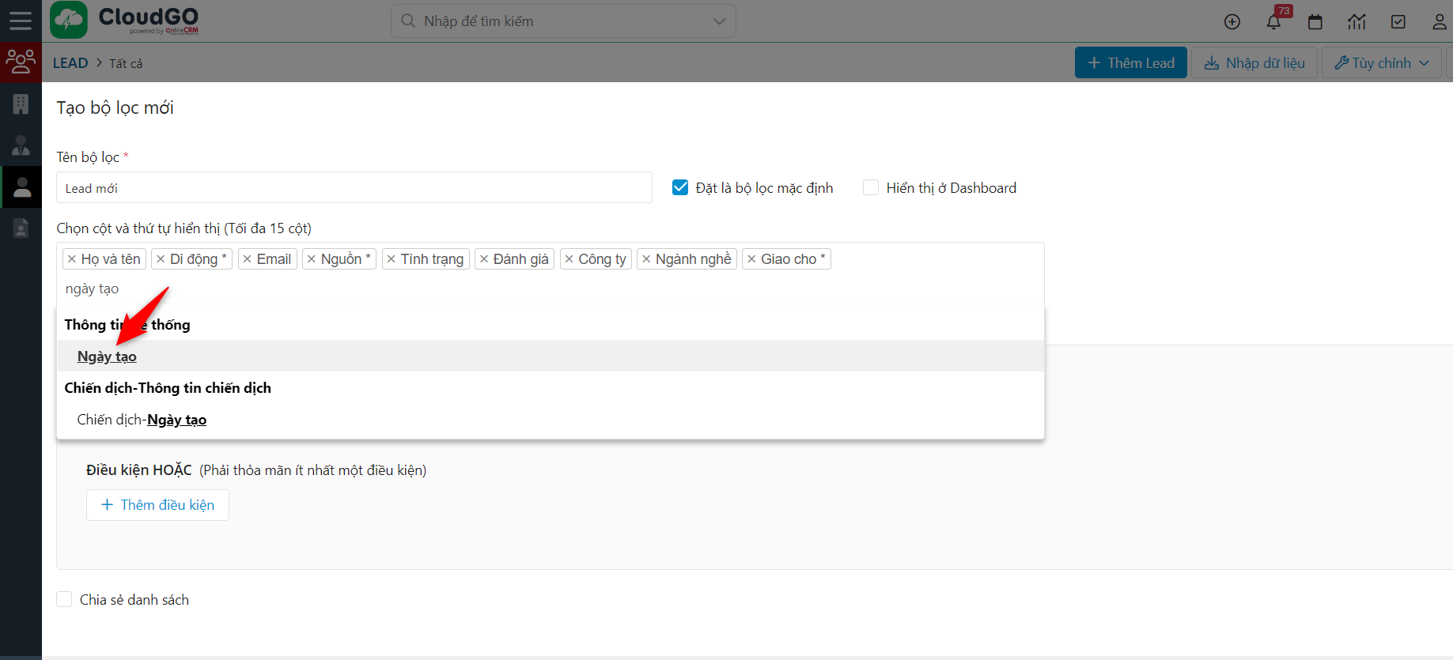1453x660 pixels.
Task: Click the CloudGO logo
Action: pos(124,21)
